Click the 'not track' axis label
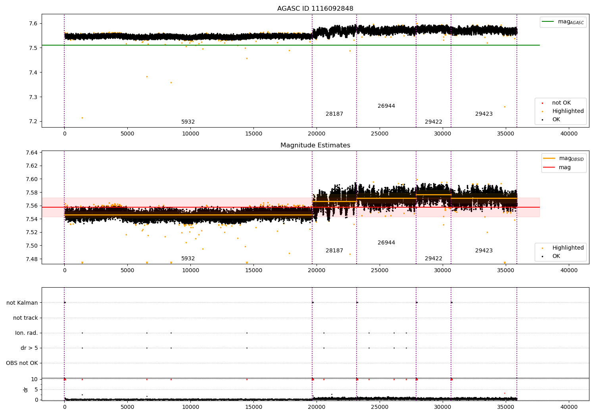Image resolution: width=595 pixels, height=416 pixels. pyautogui.click(x=25, y=318)
